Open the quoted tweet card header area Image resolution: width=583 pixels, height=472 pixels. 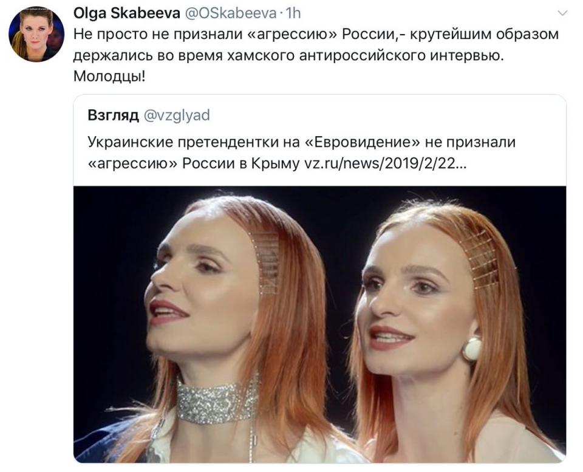(x=320, y=140)
